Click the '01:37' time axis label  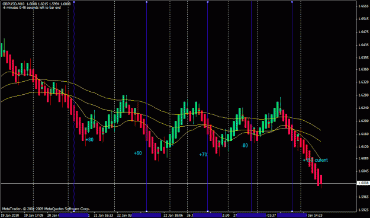click(272, 216)
